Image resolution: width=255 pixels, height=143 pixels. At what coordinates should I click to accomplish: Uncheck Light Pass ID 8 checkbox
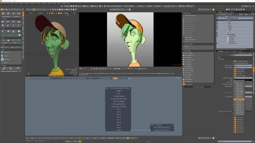pos(235,132)
